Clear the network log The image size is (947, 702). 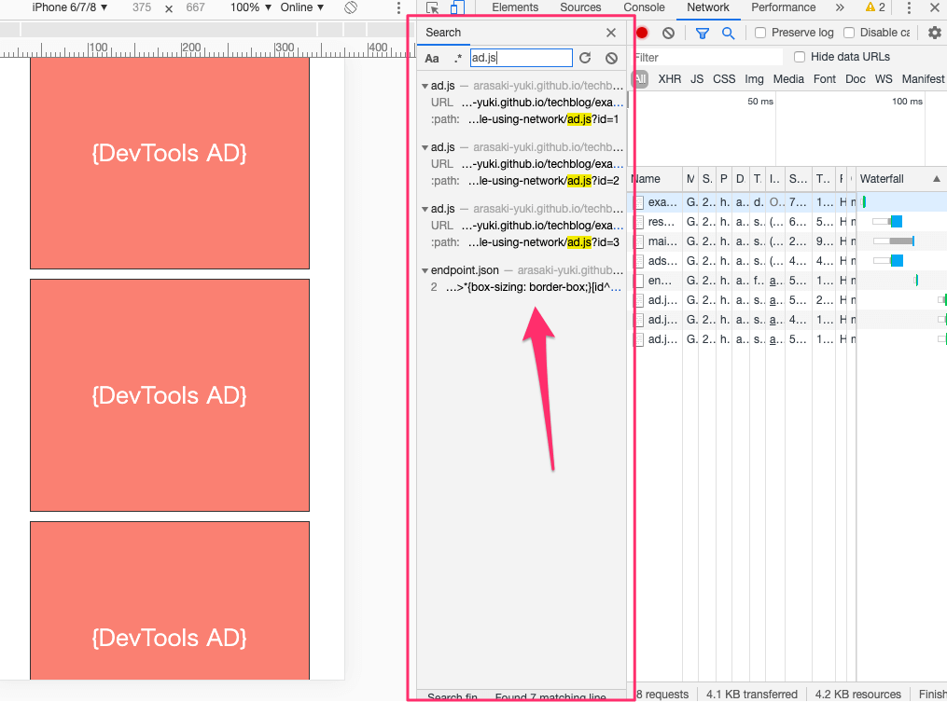668,33
